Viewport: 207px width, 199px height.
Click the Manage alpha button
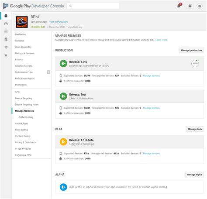[x=194, y=175]
